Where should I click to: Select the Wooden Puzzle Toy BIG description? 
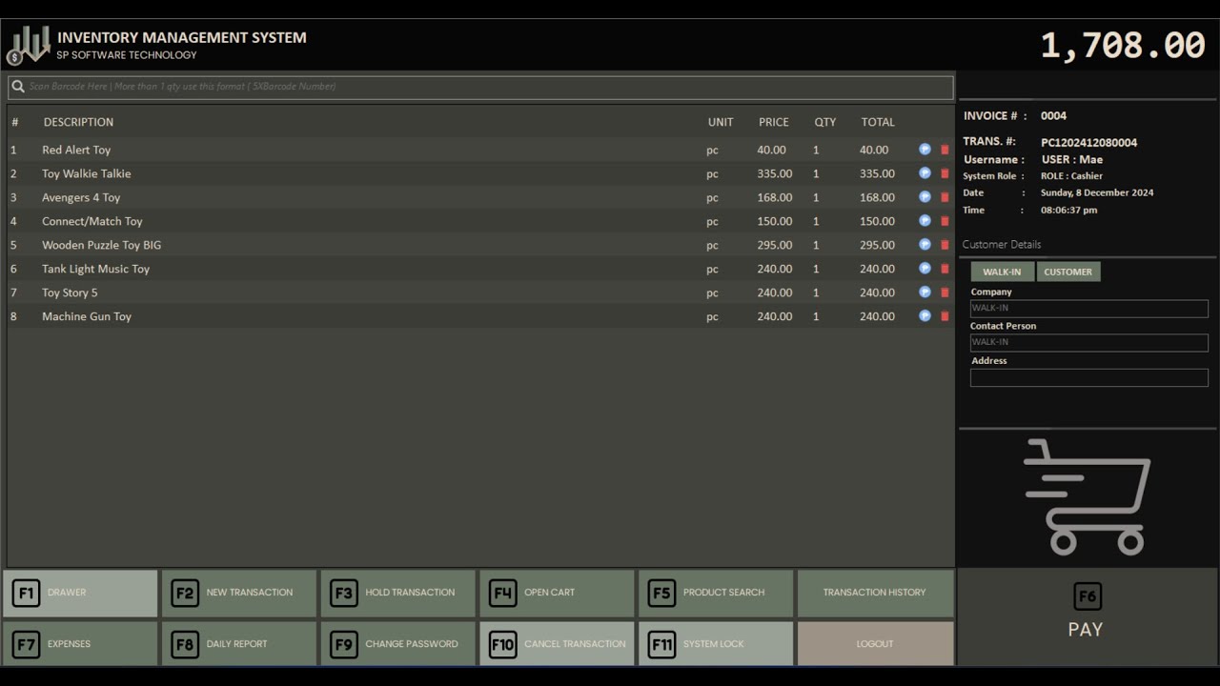(x=102, y=245)
